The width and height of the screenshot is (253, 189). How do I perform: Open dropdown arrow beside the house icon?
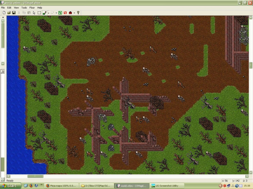pyautogui.click(x=74, y=13)
